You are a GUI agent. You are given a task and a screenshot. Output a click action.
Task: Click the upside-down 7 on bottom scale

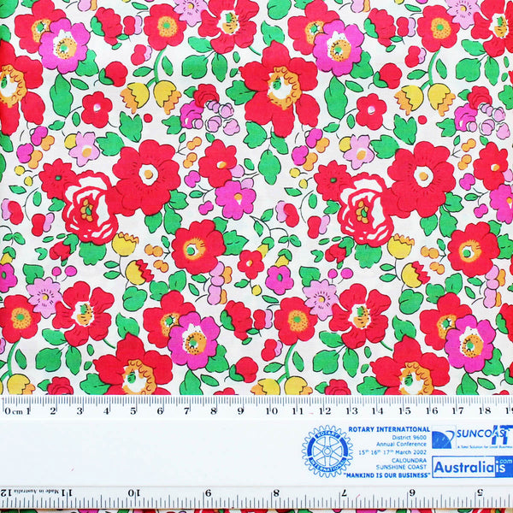[x=343, y=493]
